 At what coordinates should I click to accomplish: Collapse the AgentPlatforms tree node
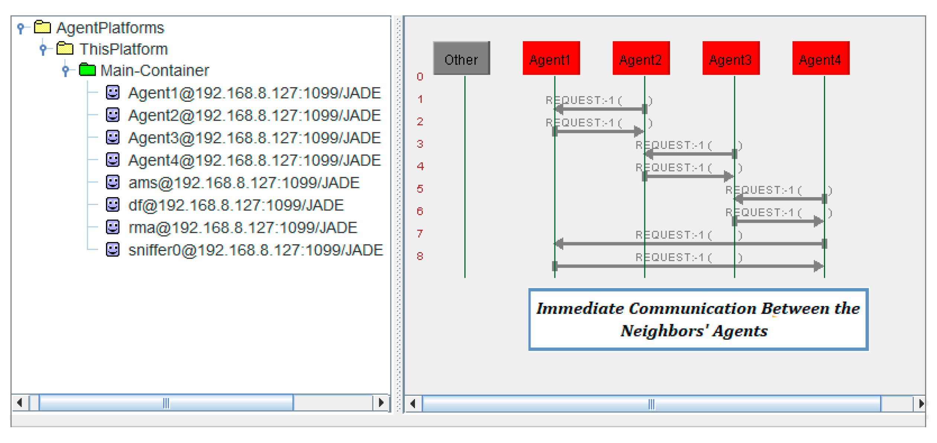click(21, 27)
